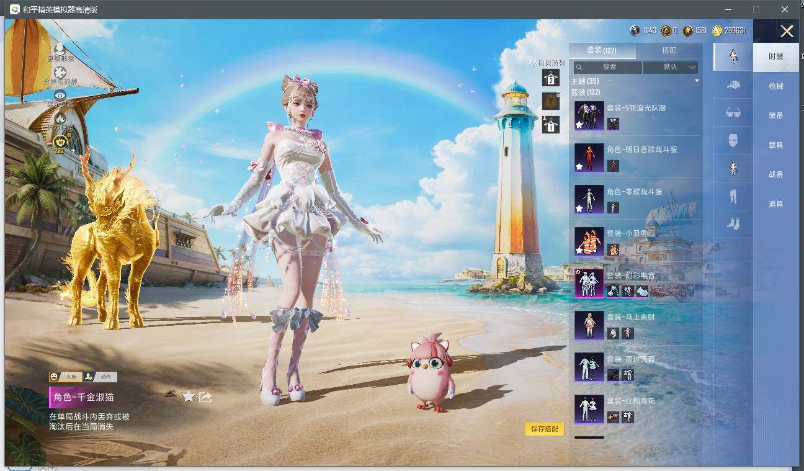Screen dimensions: 804x471
Task: Open the 枪械 firearms tab
Action: [776, 86]
